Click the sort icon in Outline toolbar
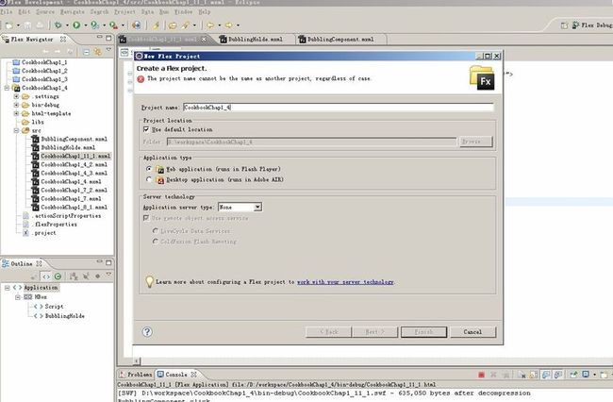613x402 pixels. pyautogui.click(x=74, y=276)
